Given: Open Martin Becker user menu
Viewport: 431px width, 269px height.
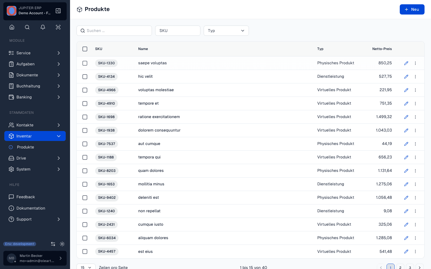Looking at the screenshot, I should (x=35, y=258).
